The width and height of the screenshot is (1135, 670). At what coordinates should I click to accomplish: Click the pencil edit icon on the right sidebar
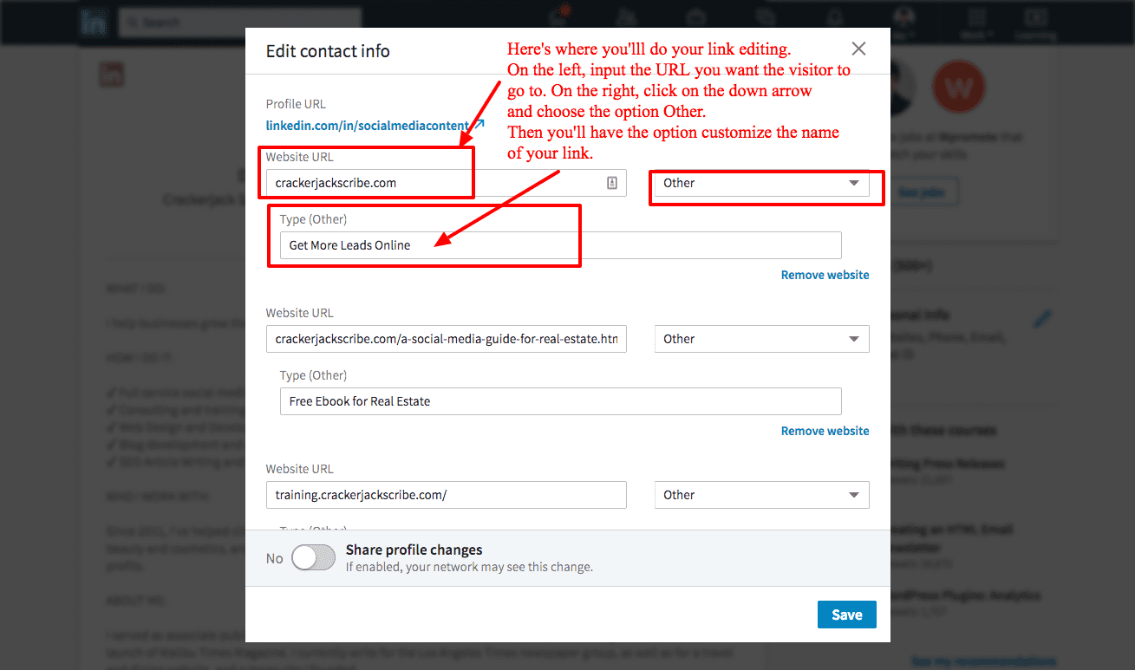1043,320
